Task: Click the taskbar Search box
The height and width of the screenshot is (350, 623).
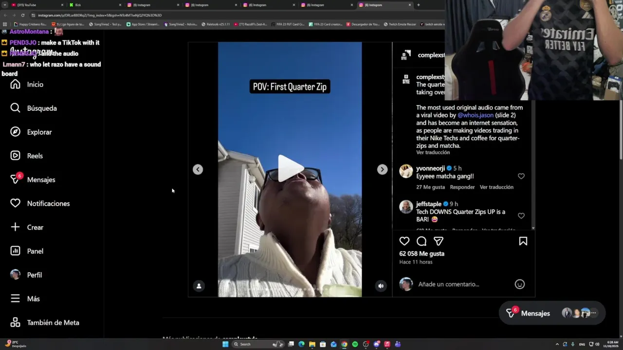Action: [x=258, y=344]
